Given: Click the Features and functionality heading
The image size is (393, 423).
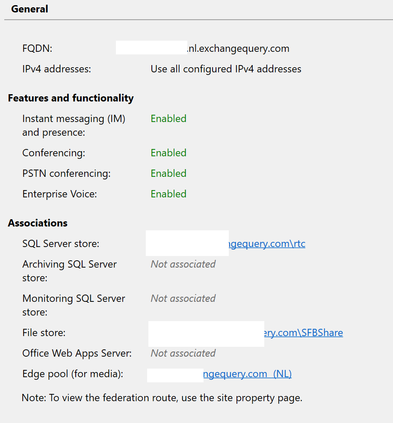Looking at the screenshot, I should click(x=71, y=98).
